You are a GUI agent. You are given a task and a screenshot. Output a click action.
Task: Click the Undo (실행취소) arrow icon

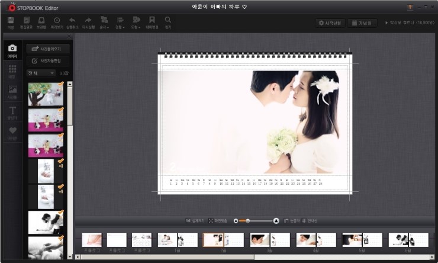(x=72, y=22)
